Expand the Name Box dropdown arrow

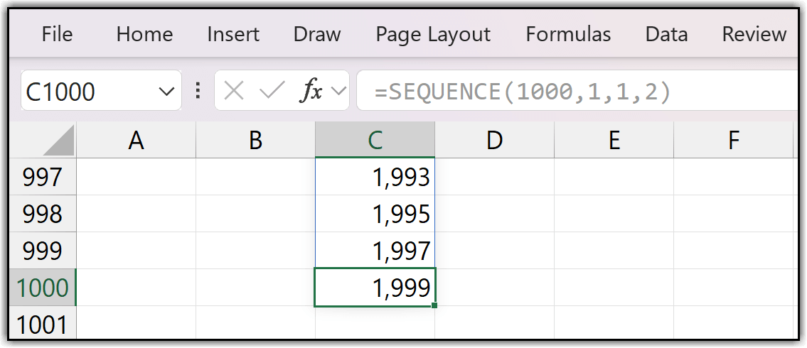click(x=166, y=91)
